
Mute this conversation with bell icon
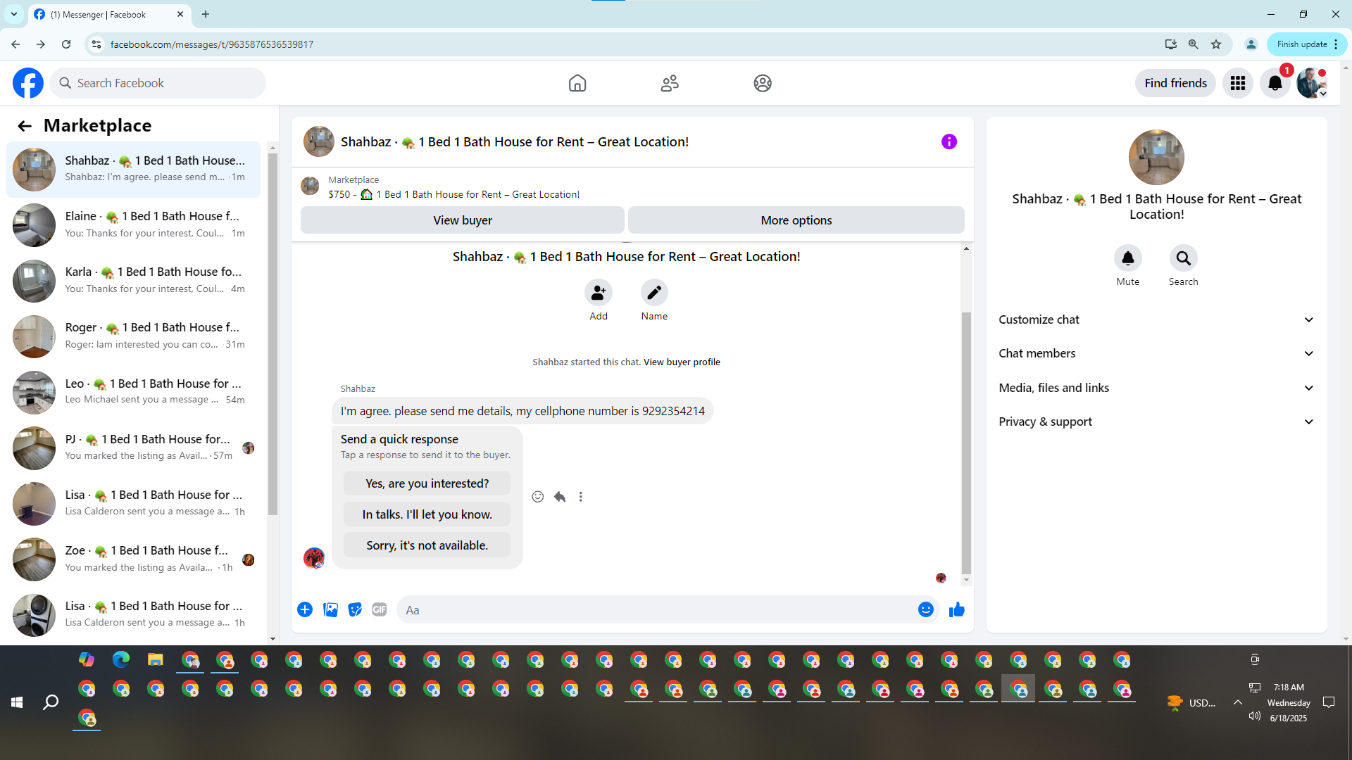(x=1128, y=258)
